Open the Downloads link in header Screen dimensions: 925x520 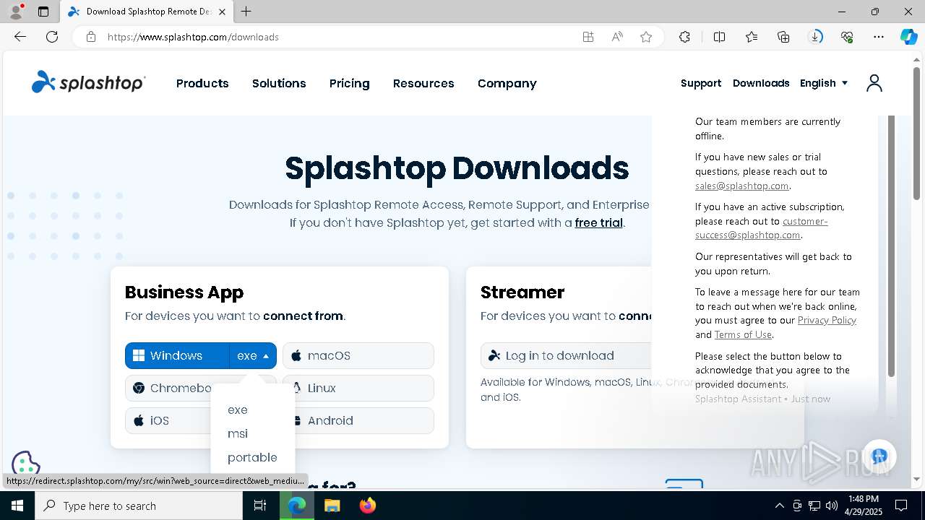(761, 83)
